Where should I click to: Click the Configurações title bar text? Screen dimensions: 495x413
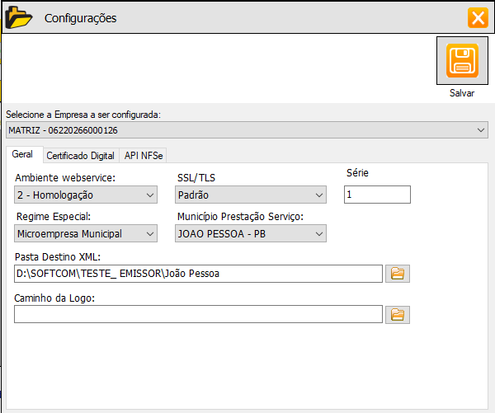pyautogui.click(x=80, y=17)
